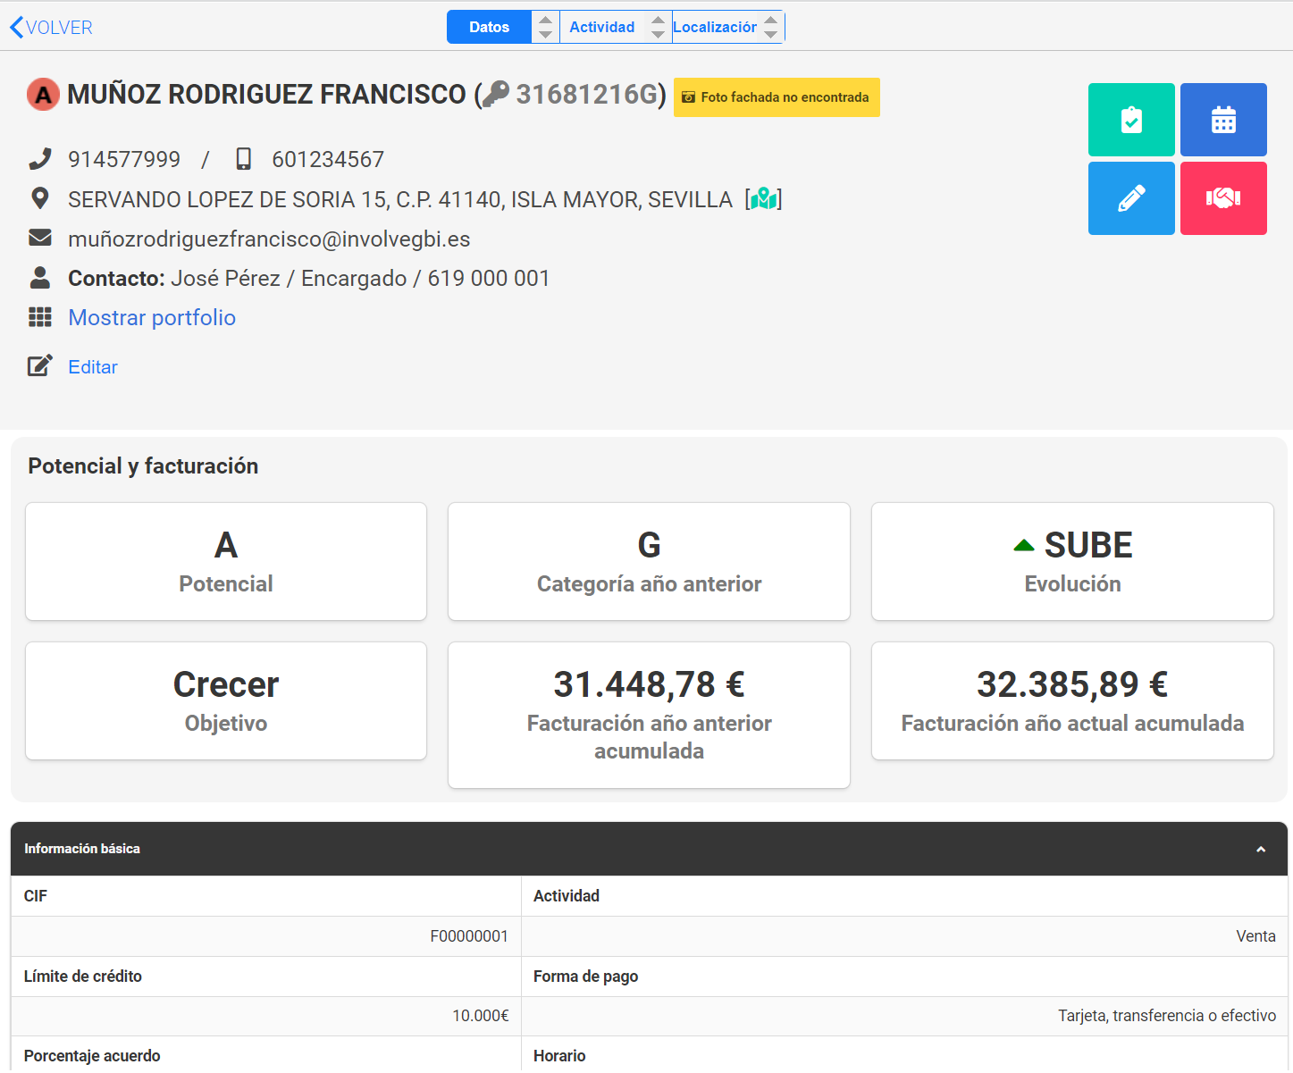This screenshot has height=1073, width=1293.
Task: Click the portfolio grid icon
Action: pyautogui.click(x=40, y=317)
